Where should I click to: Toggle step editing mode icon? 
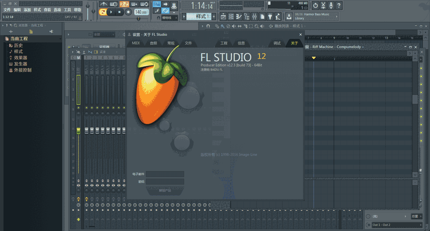(x=157, y=11)
